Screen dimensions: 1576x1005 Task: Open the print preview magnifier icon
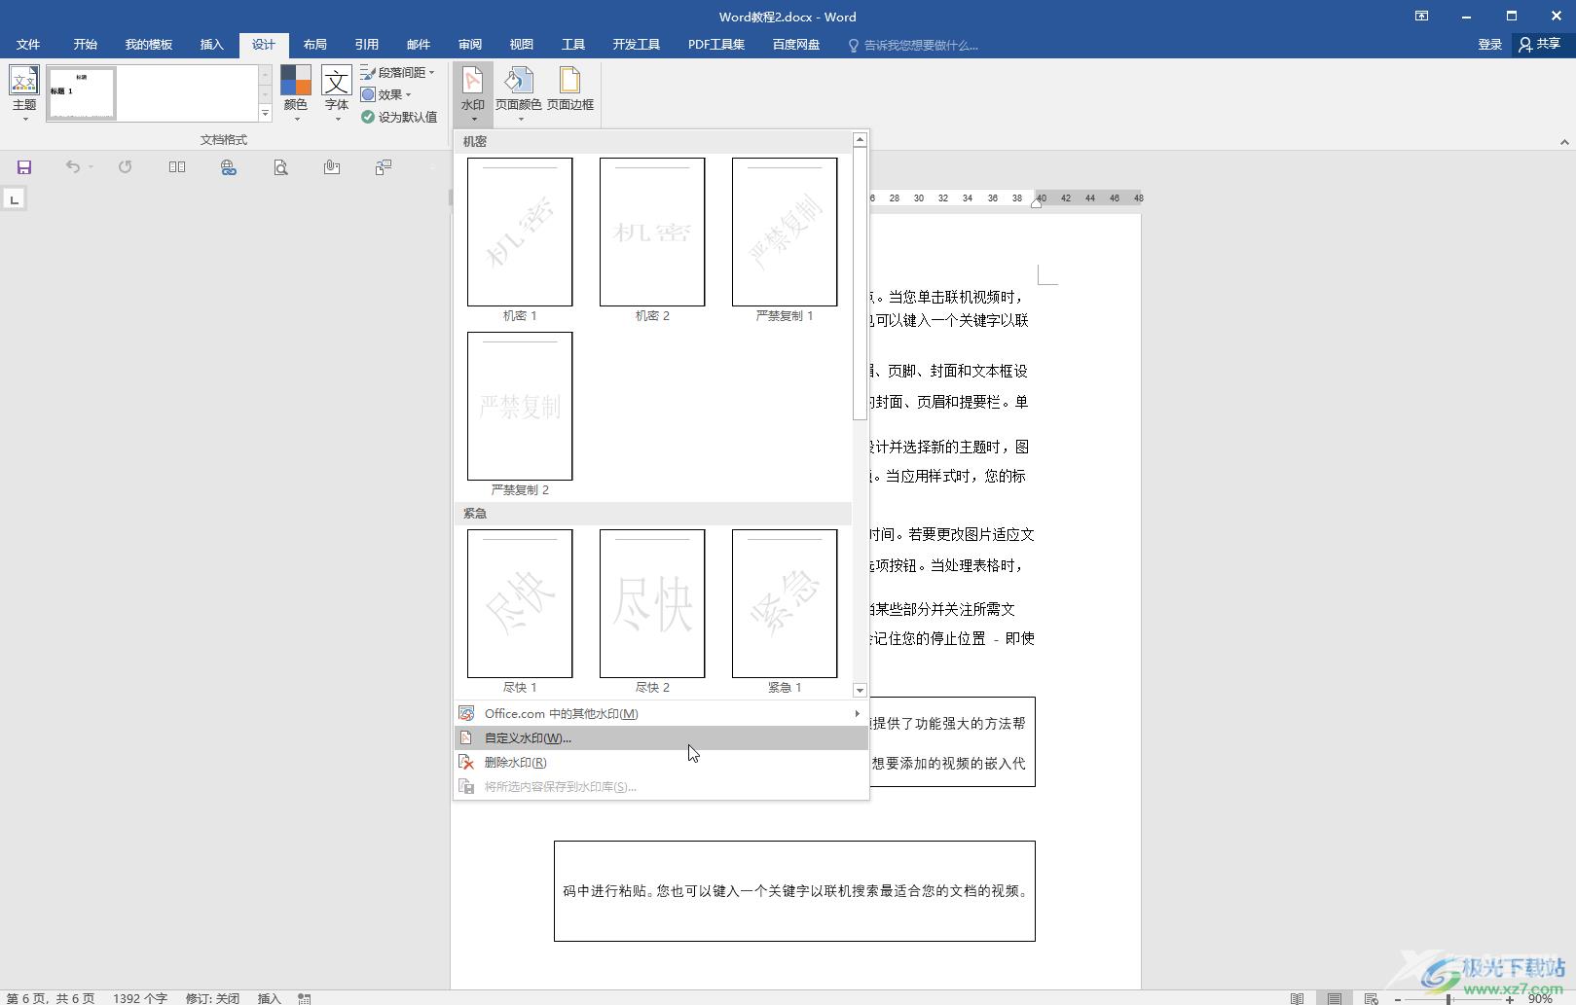coord(280,167)
